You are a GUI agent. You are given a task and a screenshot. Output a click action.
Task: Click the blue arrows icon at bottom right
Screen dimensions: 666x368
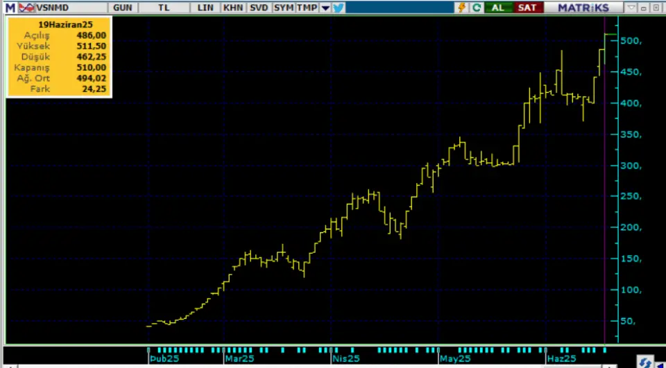tap(645, 362)
